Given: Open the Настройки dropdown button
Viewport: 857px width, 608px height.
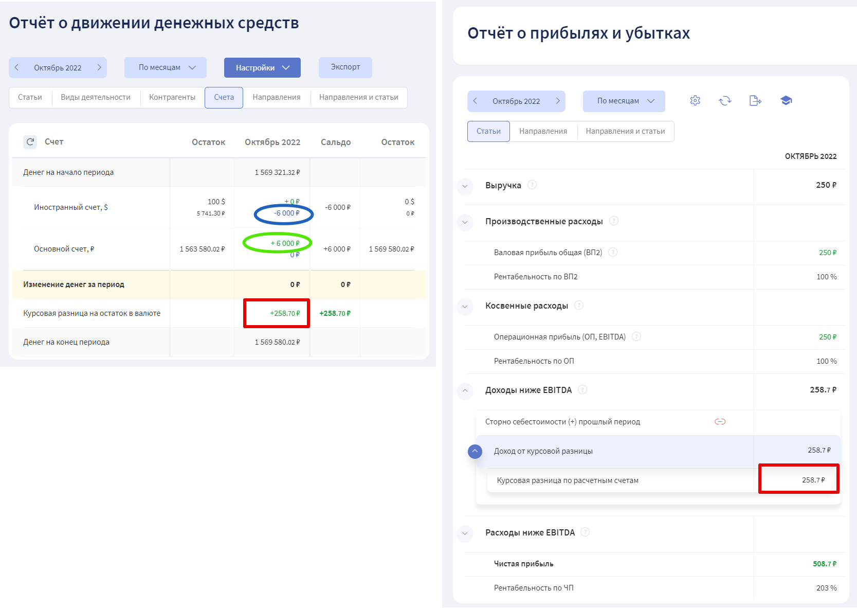Looking at the screenshot, I should 262,67.
